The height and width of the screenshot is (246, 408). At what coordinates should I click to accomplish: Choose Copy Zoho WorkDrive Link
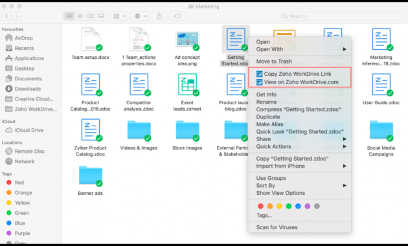(x=300, y=74)
